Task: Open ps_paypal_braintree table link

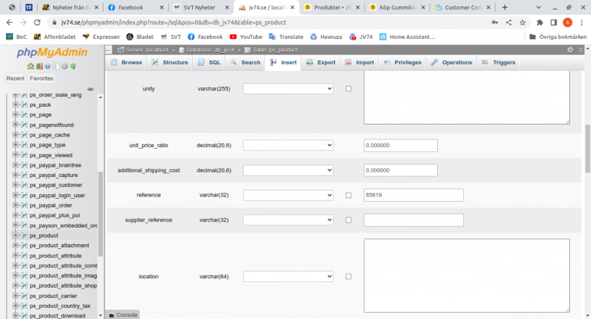Action: click(56, 165)
